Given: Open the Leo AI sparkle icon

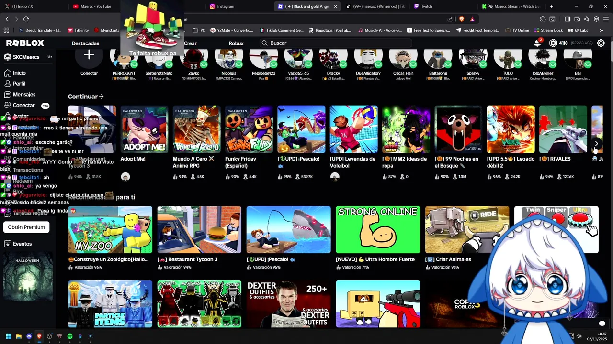Looking at the screenshot, I should tap(587, 19).
